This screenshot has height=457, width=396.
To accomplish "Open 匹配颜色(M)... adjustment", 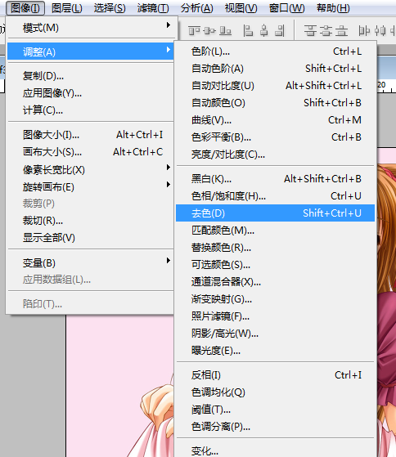I will pos(275,231).
